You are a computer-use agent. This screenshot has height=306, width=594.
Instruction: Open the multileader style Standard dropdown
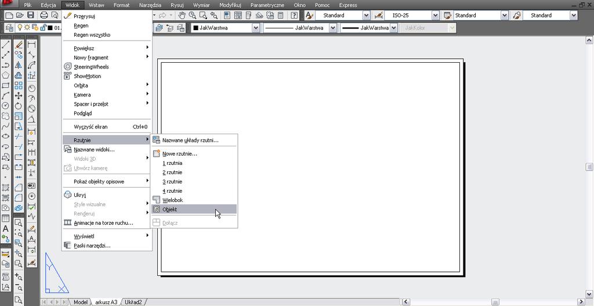[x=574, y=15]
